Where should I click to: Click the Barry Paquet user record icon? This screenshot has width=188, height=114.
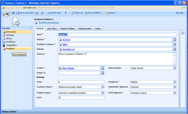point(60,68)
